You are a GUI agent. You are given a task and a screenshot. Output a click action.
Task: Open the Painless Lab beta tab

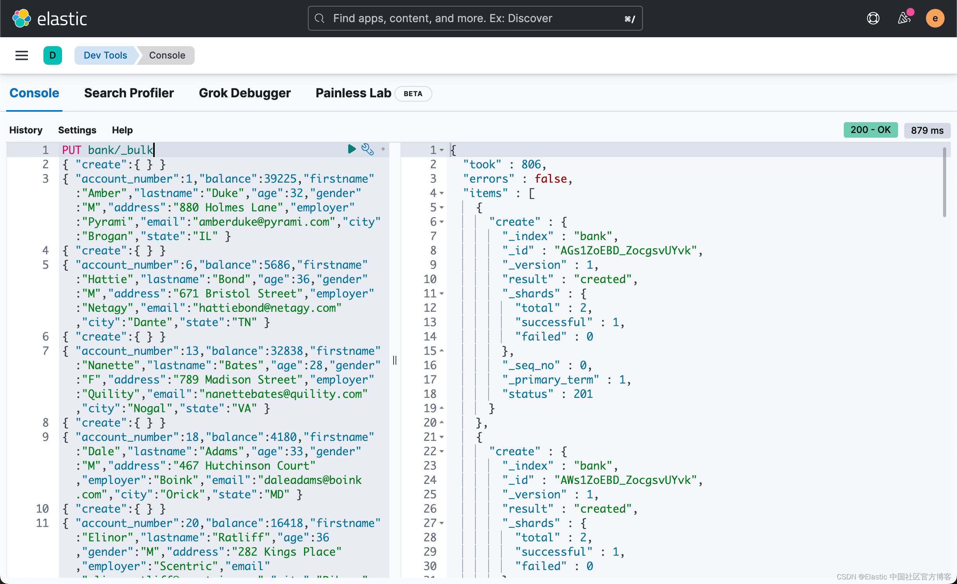tap(352, 93)
